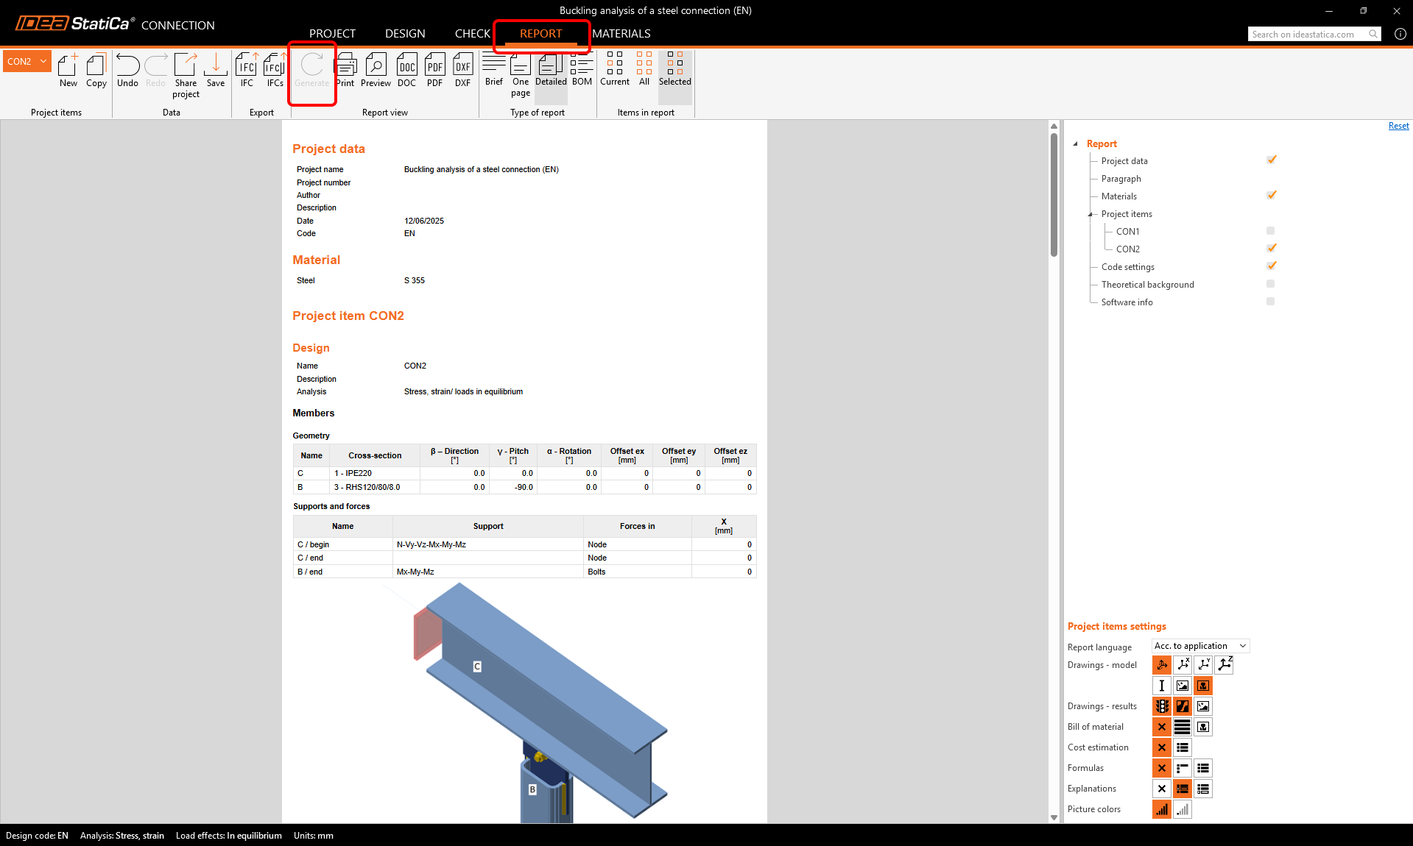Open the Report language dropdown

click(1200, 646)
